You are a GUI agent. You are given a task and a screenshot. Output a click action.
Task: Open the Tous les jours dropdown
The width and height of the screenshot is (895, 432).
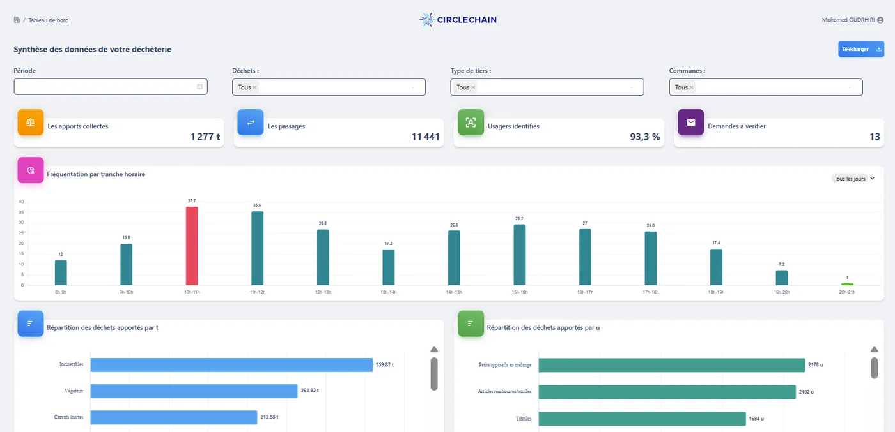click(x=853, y=179)
